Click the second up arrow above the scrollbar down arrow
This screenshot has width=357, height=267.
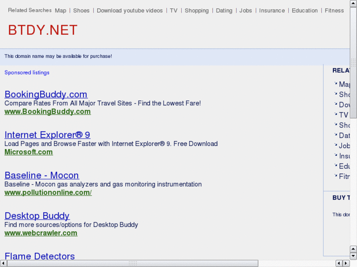(353, 249)
